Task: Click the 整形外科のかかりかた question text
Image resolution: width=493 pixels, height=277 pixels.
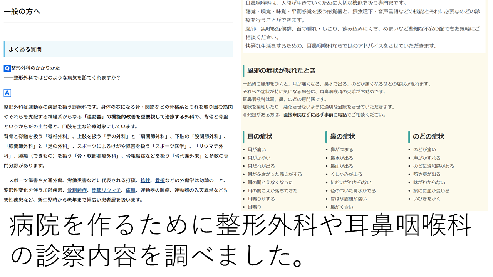Action: (x=35, y=68)
